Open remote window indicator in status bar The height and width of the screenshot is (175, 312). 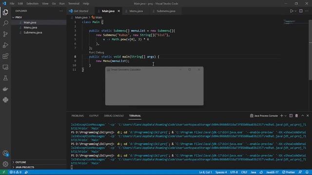(3, 172)
